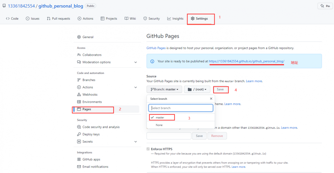This screenshot has width=334, height=173.
Task: Open General settings in the sidebar
Action: [x=88, y=37]
